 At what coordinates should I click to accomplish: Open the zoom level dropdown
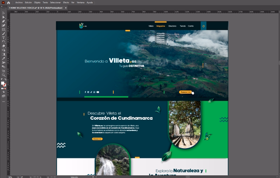tap(18, 177)
